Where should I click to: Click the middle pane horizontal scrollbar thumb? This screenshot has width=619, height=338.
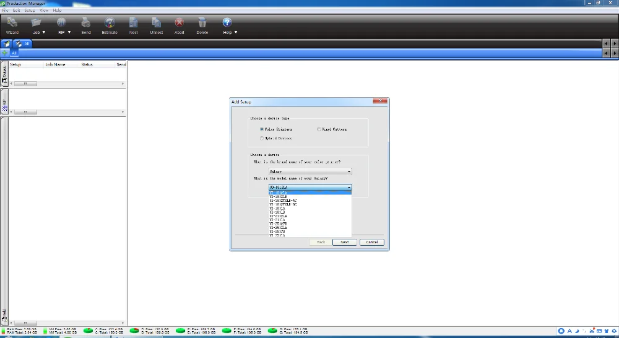[25, 112]
